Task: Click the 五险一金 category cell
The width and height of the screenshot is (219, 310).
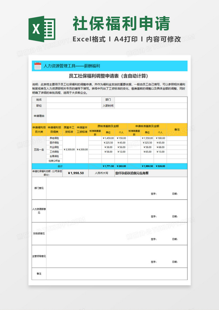Action: pyautogui.click(x=39, y=149)
